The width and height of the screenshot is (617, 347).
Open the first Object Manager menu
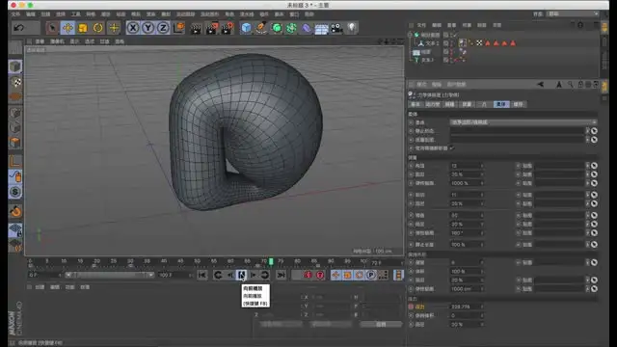(x=421, y=25)
